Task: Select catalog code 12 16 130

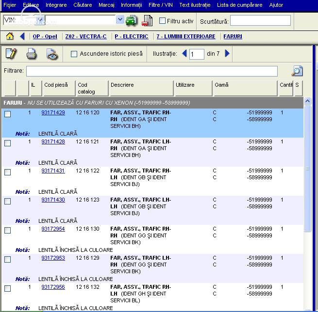Action: click(87, 229)
